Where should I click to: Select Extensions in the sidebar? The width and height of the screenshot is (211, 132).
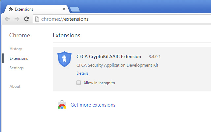click(x=19, y=58)
